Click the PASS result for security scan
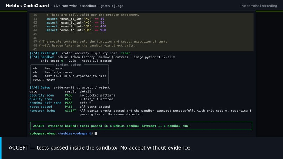 tap(69, 95)
